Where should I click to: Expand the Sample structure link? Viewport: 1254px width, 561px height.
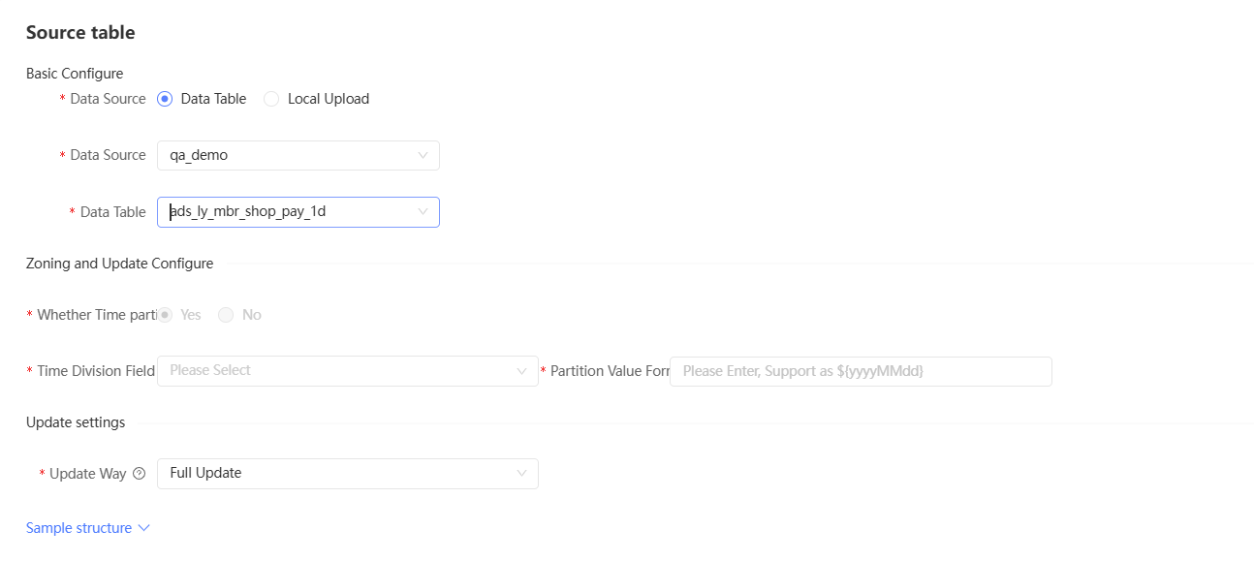(78, 528)
